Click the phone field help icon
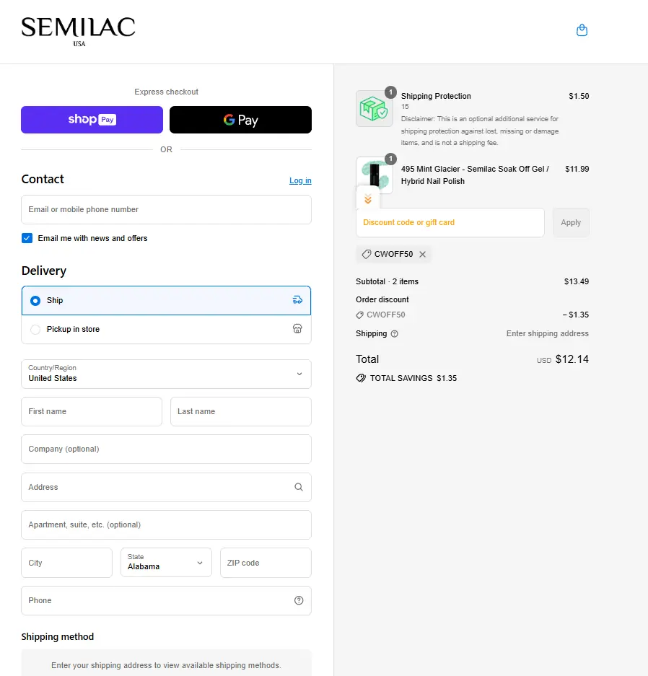 coord(299,600)
